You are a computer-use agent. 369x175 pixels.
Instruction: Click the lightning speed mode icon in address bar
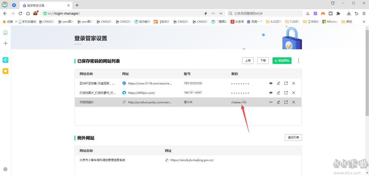pyautogui.click(x=206, y=13)
